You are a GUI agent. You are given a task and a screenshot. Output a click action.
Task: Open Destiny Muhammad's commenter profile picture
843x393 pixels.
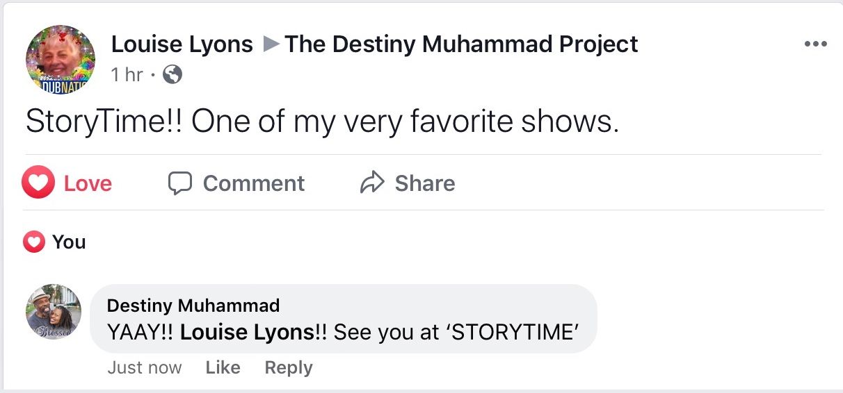point(54,312)
